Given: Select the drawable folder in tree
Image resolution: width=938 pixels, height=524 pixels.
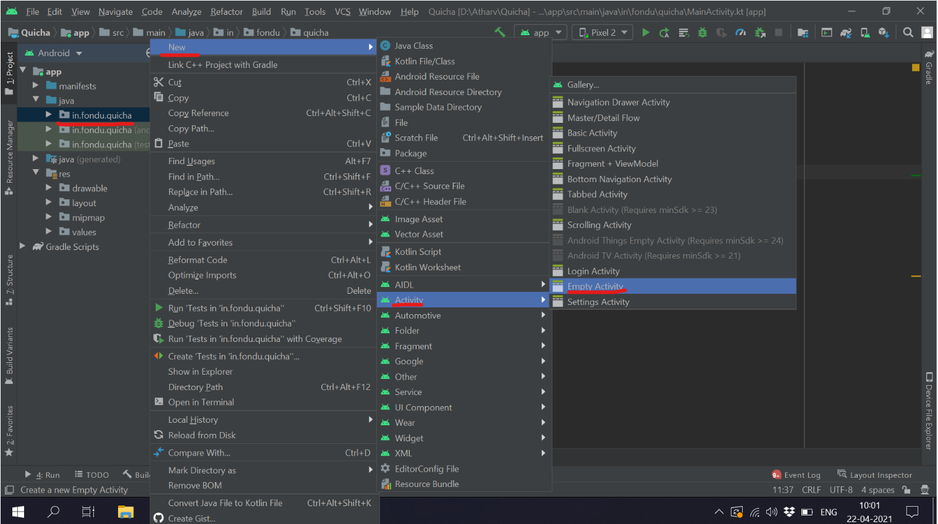Looking at the screenshot, I should pyautogui.click(x=90, y=188).
